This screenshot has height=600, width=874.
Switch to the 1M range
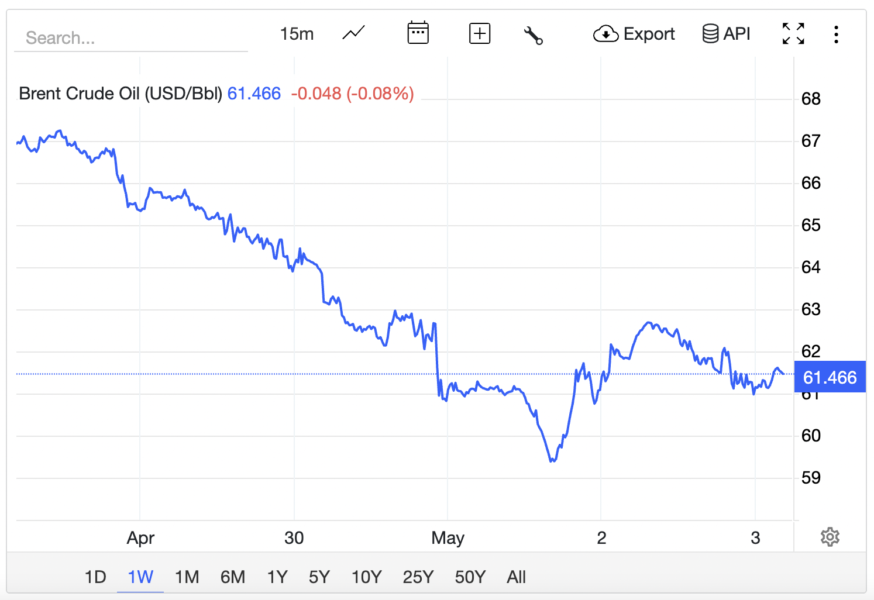coord(187,577)
